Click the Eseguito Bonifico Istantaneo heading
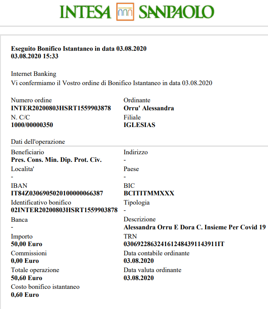This screenshot has height=309, width=268. [78, 49]
